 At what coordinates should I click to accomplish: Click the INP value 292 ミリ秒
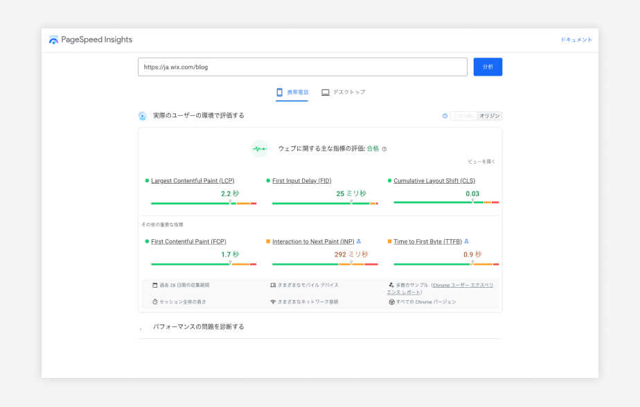click(x=351, y=254)
